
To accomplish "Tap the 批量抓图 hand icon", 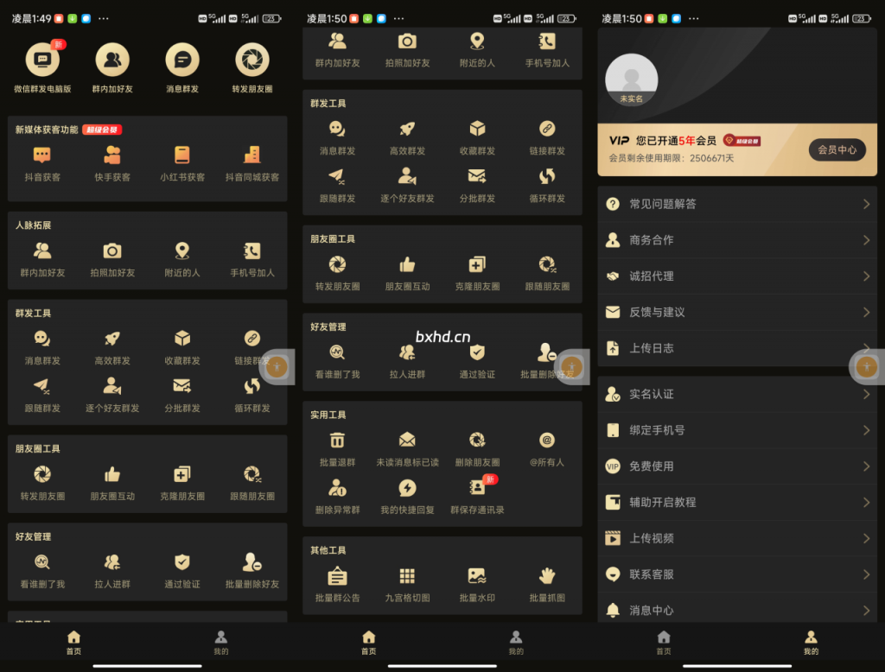I will 547,576.
